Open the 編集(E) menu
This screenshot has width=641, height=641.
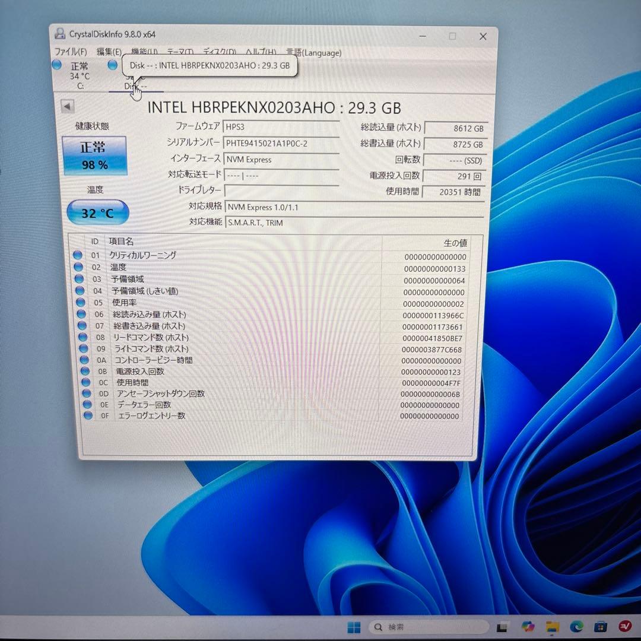tap(109, 52)
